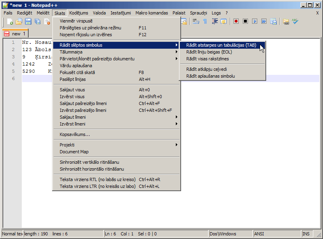
Task: Open the Palaist menu
Action: coord(179,13)
